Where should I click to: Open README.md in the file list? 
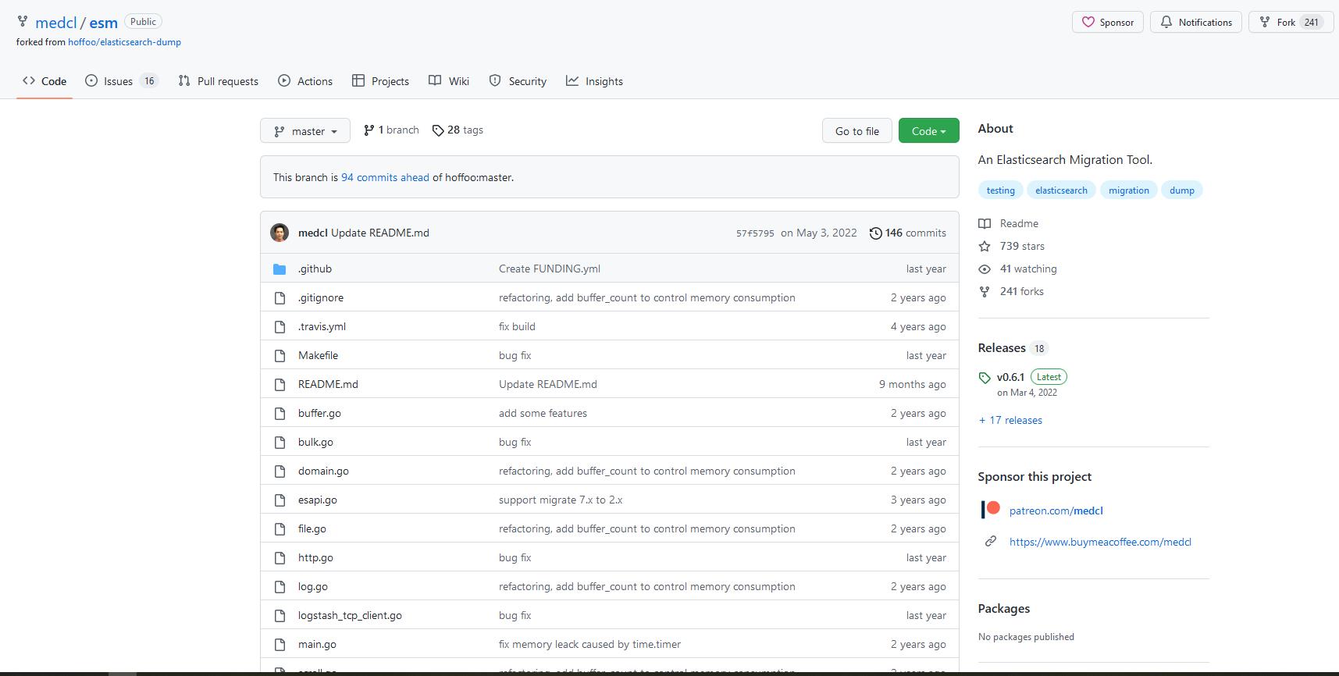click(328, 384)
